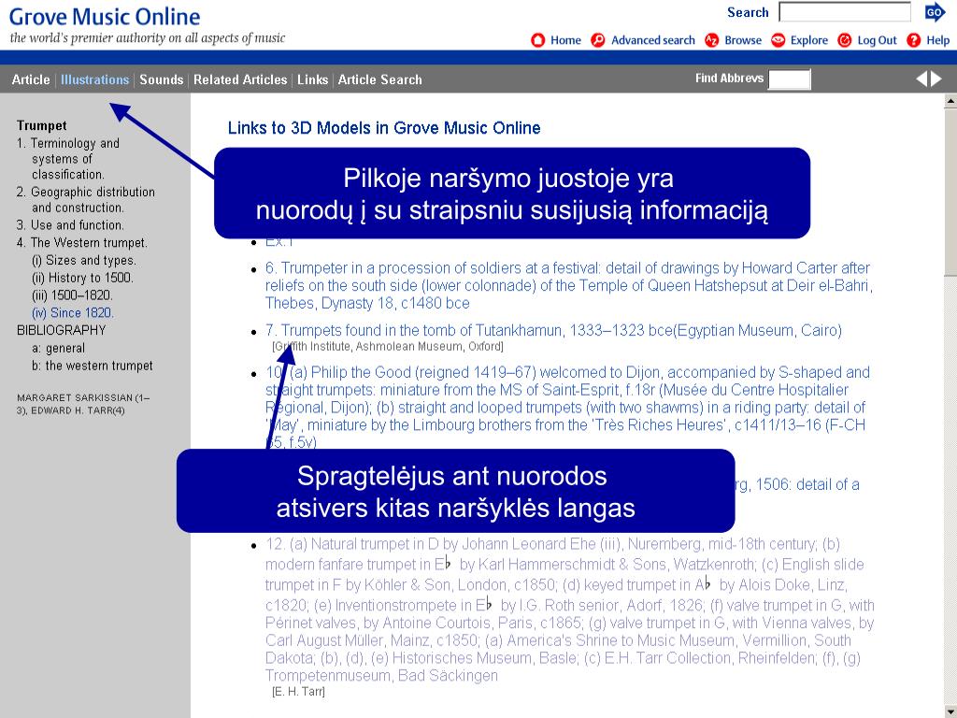Click the Help question mark icon
This screenshot has width=957, height=718.
[914, 40]
